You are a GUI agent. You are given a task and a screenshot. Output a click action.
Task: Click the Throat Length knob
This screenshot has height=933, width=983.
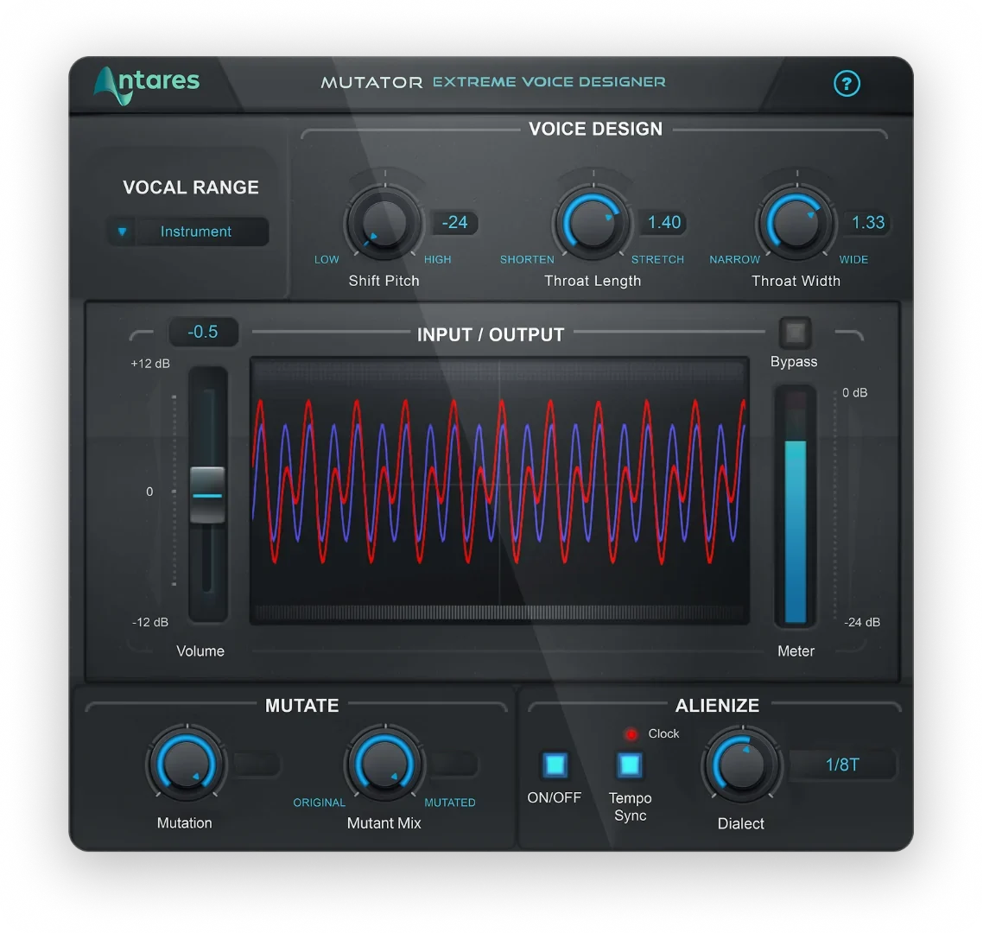tap(593, 223)
